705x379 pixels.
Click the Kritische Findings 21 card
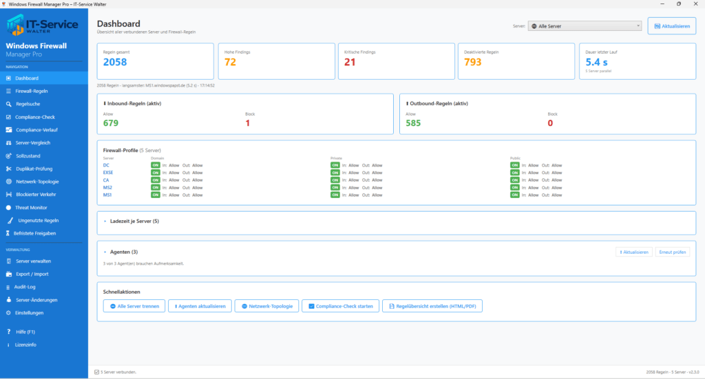[397, 61]
